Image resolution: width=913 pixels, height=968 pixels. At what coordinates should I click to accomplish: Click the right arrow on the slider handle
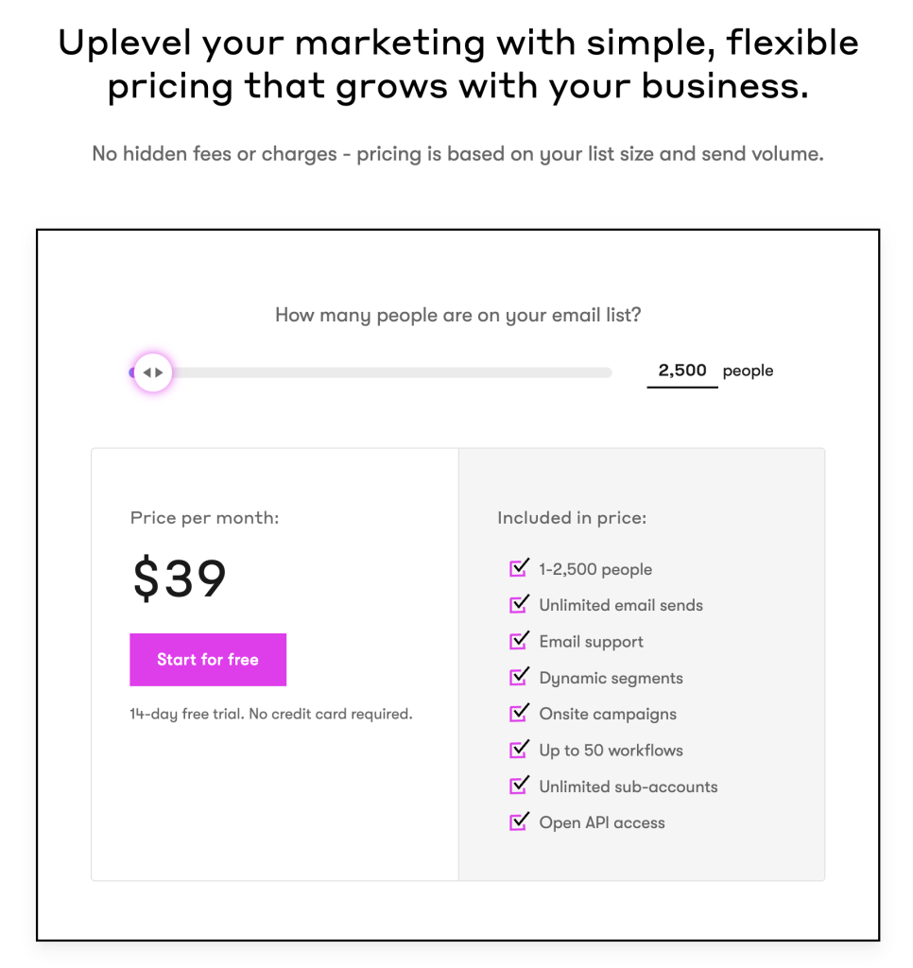(160, 372)
